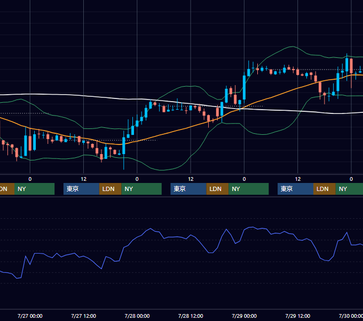Select the NY session block spanning 7/28 00:00
Viewport: 363px width, 321px height.
[141, 189]
